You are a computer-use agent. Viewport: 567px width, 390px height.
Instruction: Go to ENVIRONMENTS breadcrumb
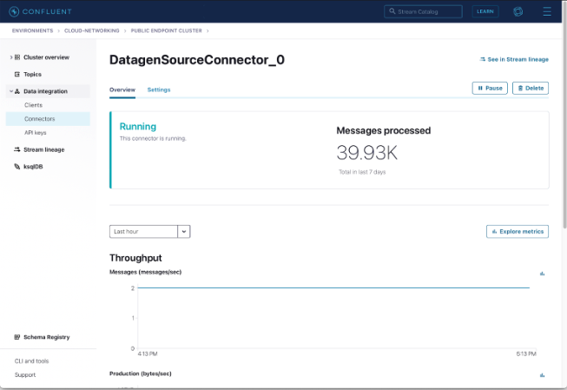32,30
